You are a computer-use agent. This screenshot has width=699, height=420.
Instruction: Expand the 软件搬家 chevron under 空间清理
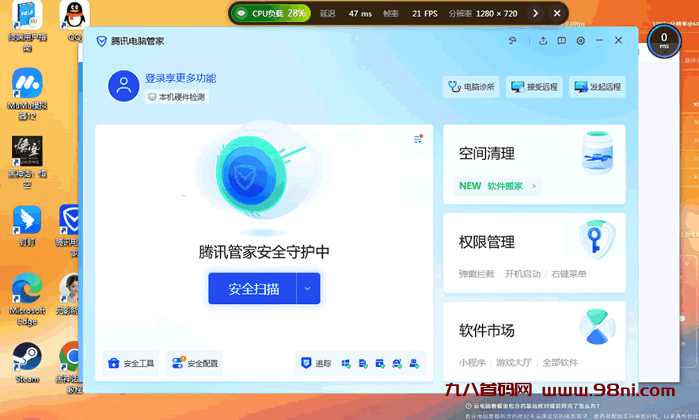(x=534, y=186)
